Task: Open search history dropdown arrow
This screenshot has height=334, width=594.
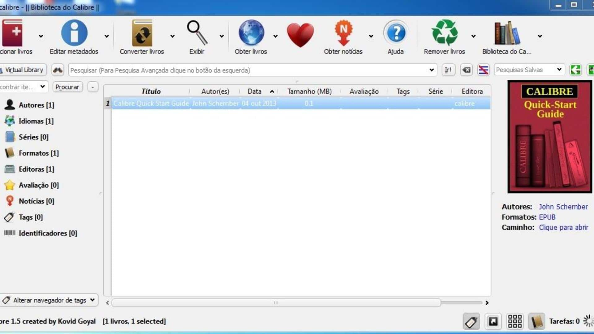Action: [432, 70]
